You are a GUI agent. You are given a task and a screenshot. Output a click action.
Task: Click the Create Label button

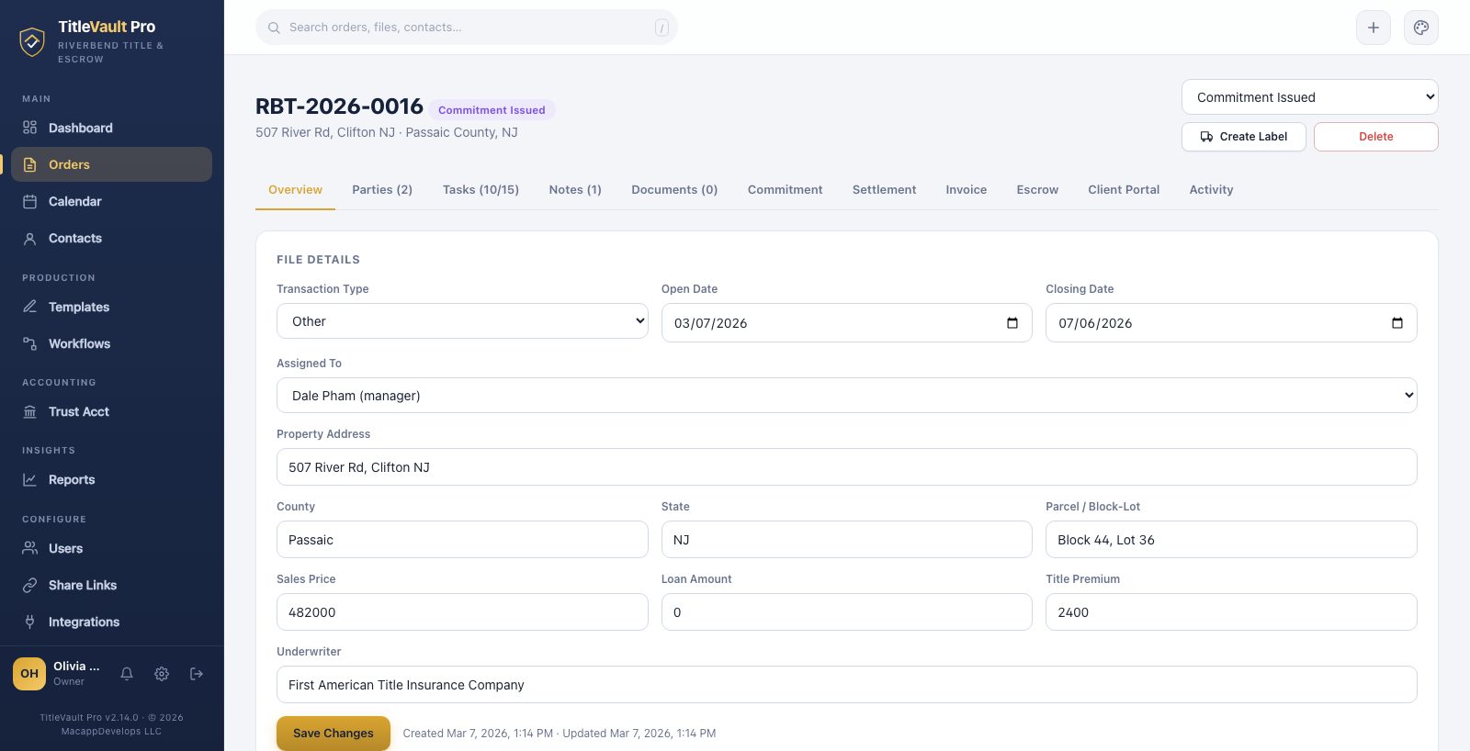click(1244, 137)
